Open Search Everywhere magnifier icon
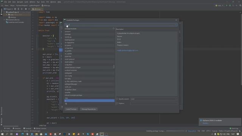The height and width of the screenshot is (136, 242). tap(240, 5)
